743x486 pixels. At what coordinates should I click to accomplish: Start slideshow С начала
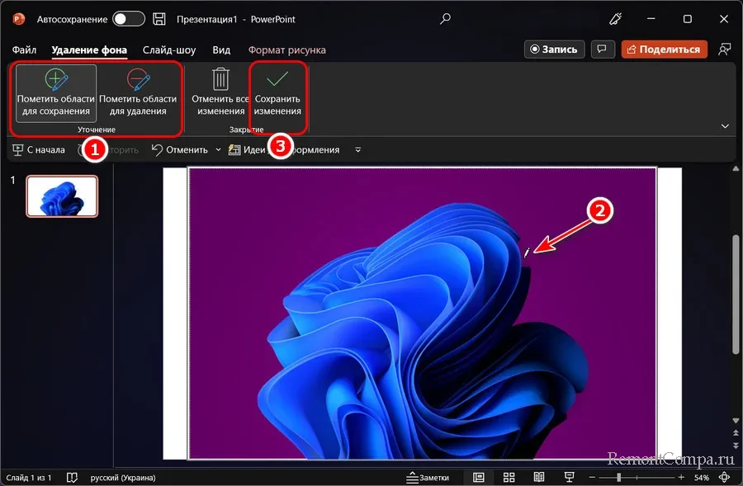click(39, 149)
